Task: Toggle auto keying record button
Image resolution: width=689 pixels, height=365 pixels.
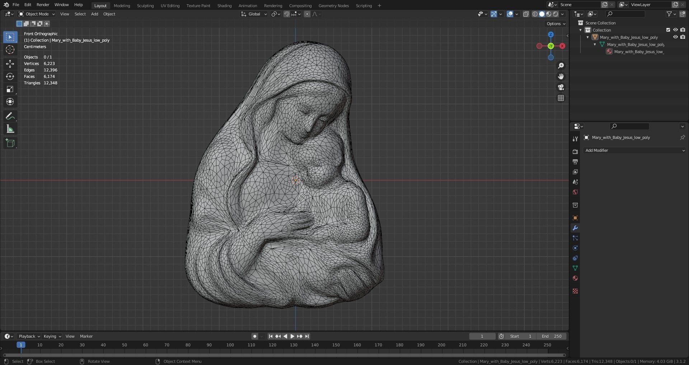Action: (255, 336)
